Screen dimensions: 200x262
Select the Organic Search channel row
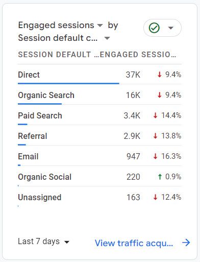(x=99, y=96)
